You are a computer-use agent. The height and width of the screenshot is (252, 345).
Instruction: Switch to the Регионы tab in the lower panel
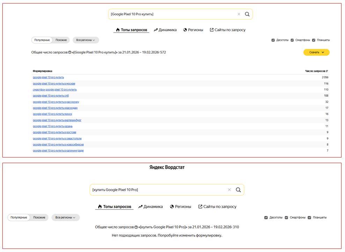click(181, 207)
